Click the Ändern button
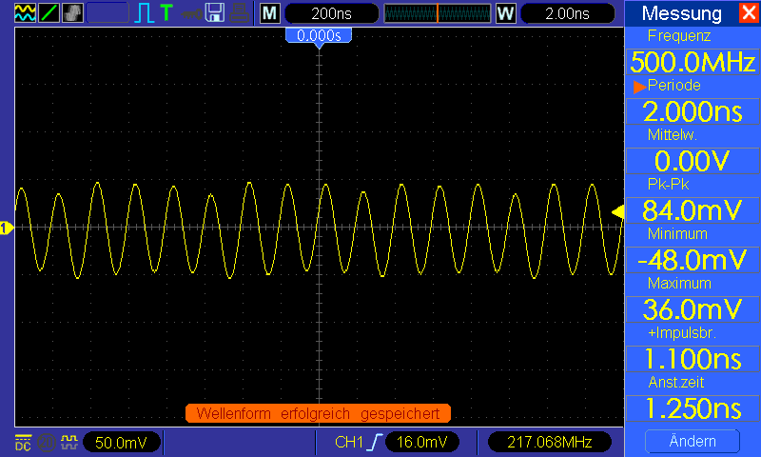761x457 pixels. pyautogui.click(x=693, y=441)
